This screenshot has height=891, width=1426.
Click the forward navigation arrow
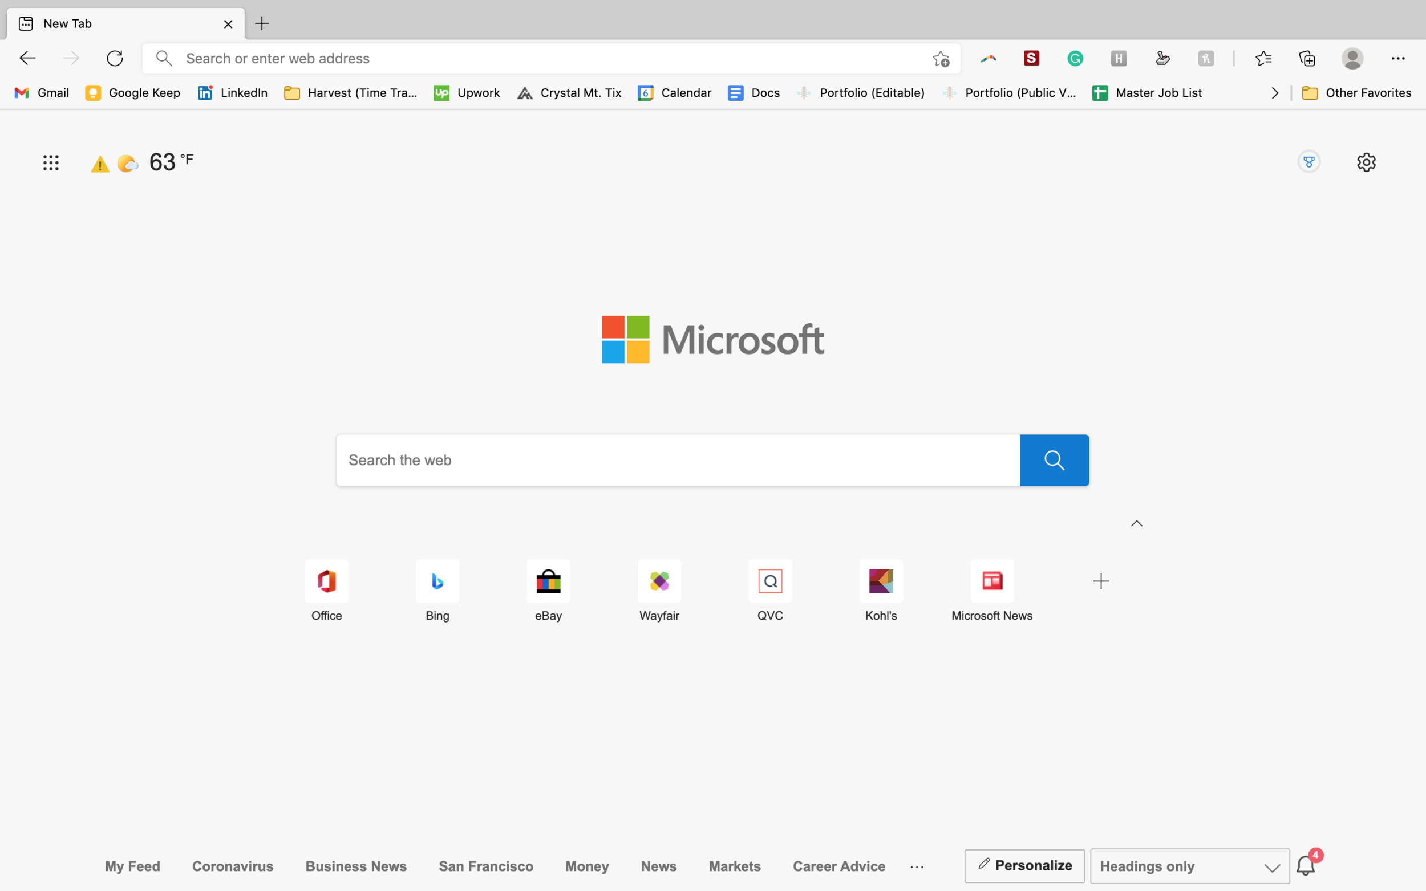coord(71,58)
